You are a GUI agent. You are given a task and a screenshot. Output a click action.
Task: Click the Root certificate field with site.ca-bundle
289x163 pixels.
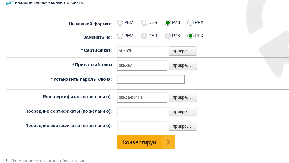pos(142,97)
